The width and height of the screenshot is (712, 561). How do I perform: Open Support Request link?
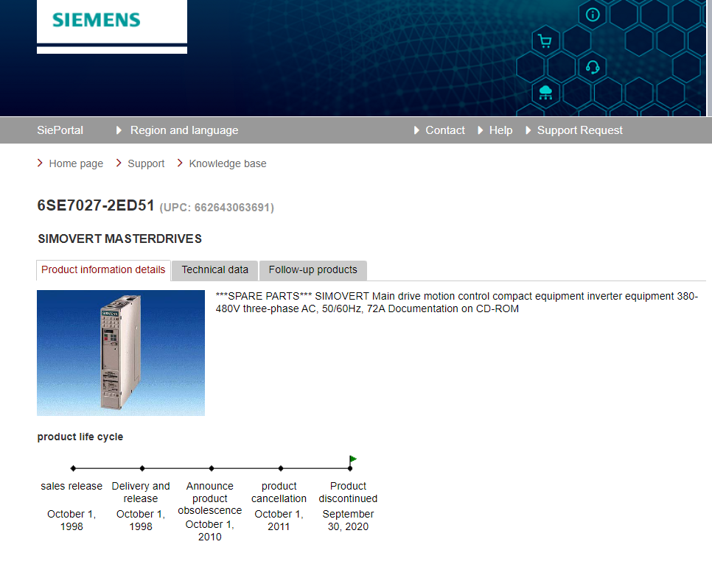coord(579,130)
